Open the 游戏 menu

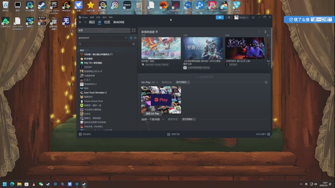point(104,17)
